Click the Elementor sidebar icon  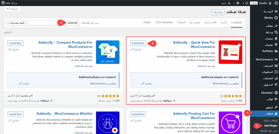coord(276,93)
